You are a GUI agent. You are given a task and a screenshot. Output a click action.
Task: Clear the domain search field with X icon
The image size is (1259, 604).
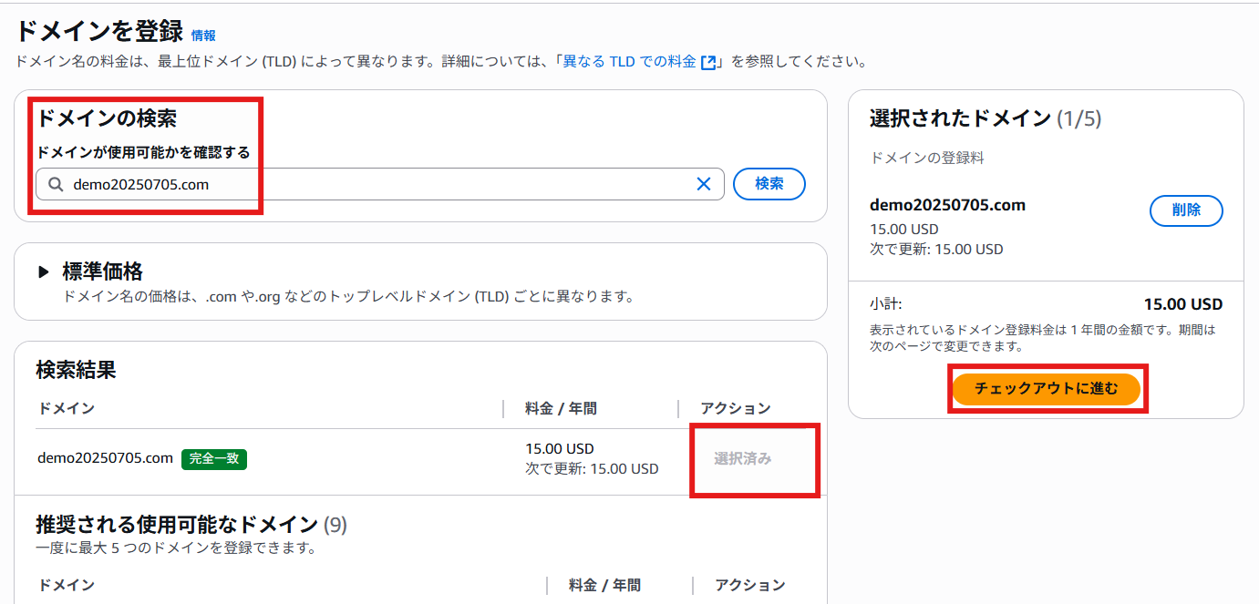(x=704, y=184)
